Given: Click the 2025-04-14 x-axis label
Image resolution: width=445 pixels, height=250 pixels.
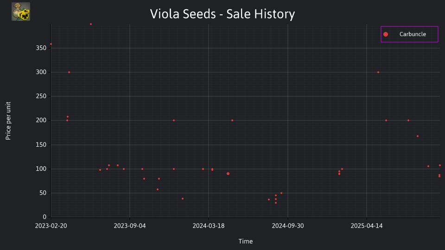Looking at the screenshot, I should click(x=367, y=226).
